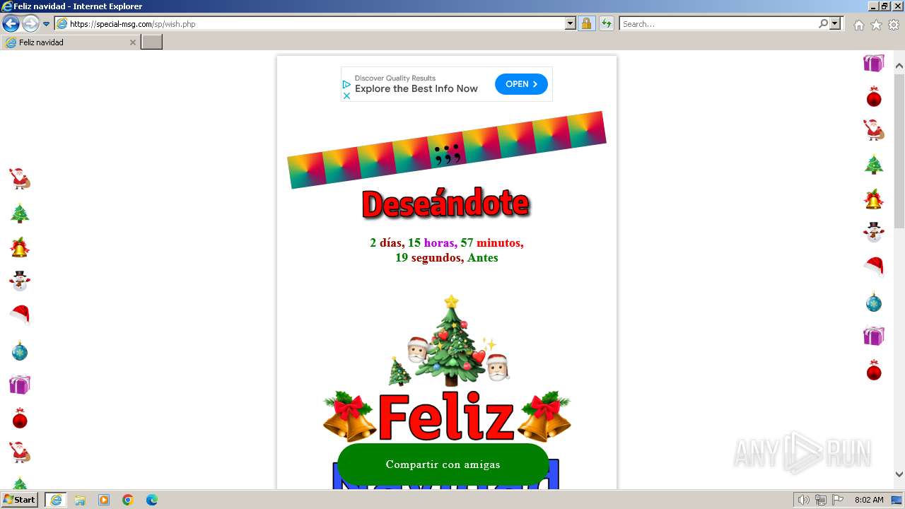Viewport: 905px width, 509px height.
Task: Click the browser Forward arrow button
Action: tap(30, 23)
